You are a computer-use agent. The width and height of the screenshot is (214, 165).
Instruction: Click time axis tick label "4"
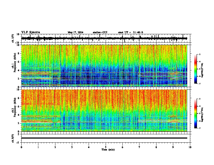coord(89,147)
